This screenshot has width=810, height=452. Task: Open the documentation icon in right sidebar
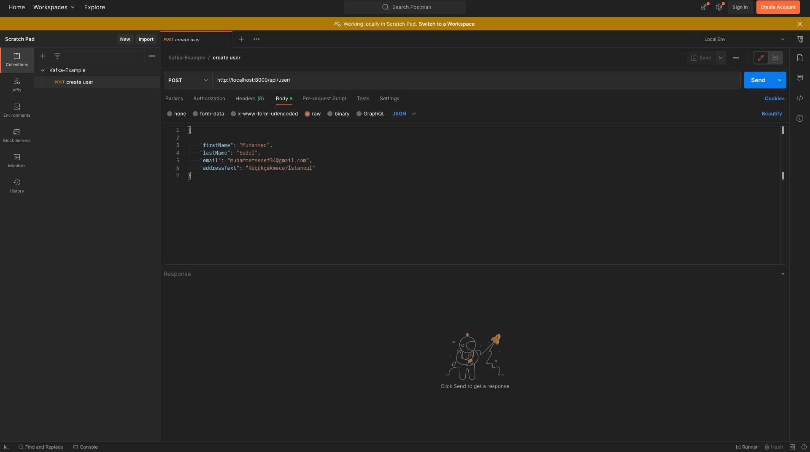[800, 58]
